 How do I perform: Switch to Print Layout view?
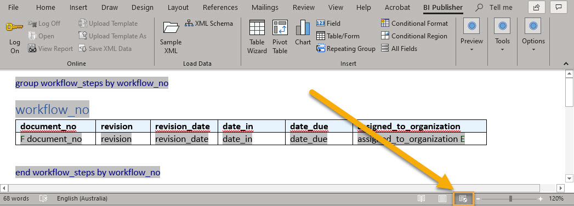[442, 199]
